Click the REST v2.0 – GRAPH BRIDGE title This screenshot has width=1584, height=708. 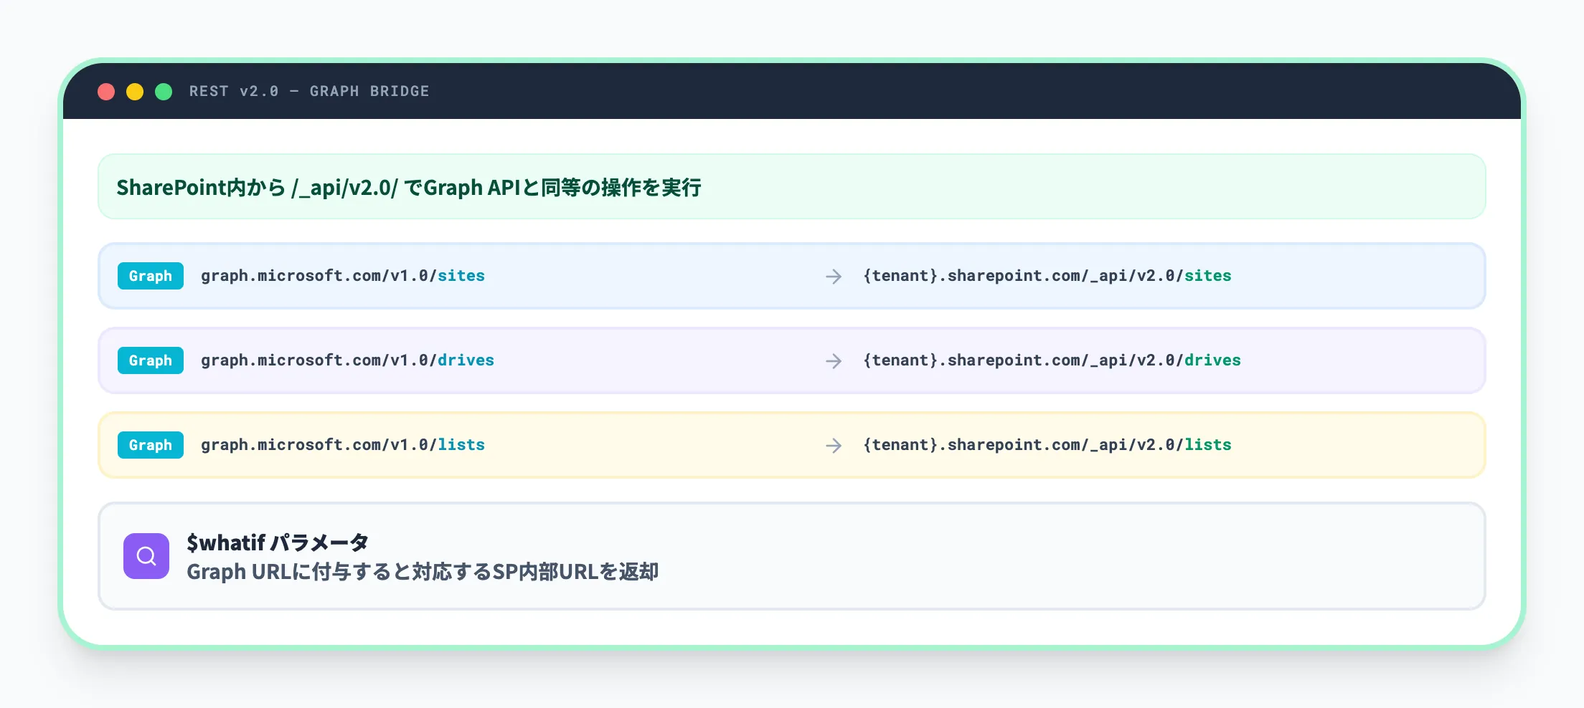tap(309, 92)
